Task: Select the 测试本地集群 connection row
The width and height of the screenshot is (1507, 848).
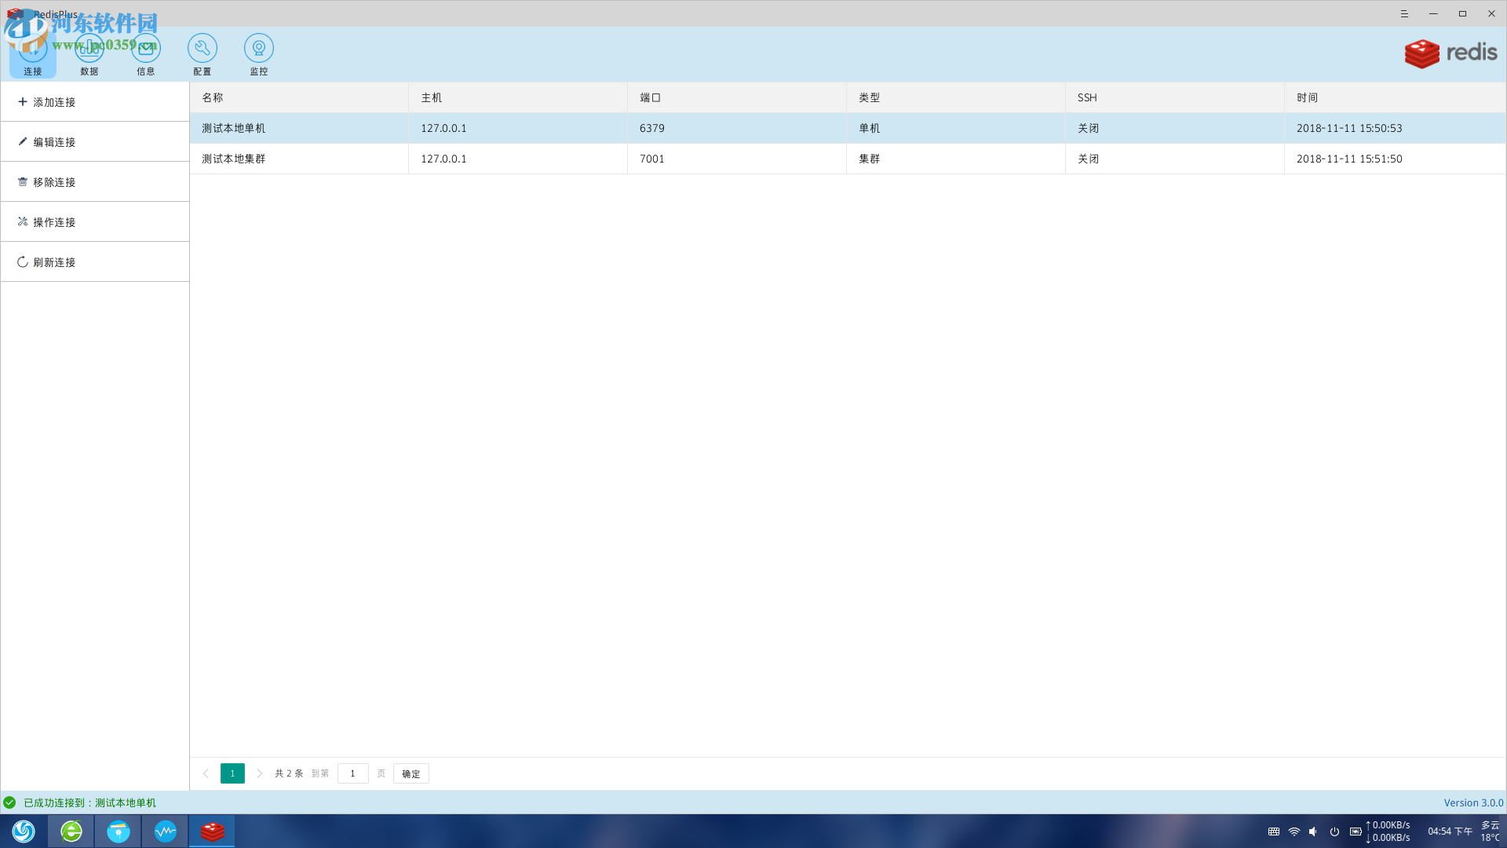Action: (234, 159)
